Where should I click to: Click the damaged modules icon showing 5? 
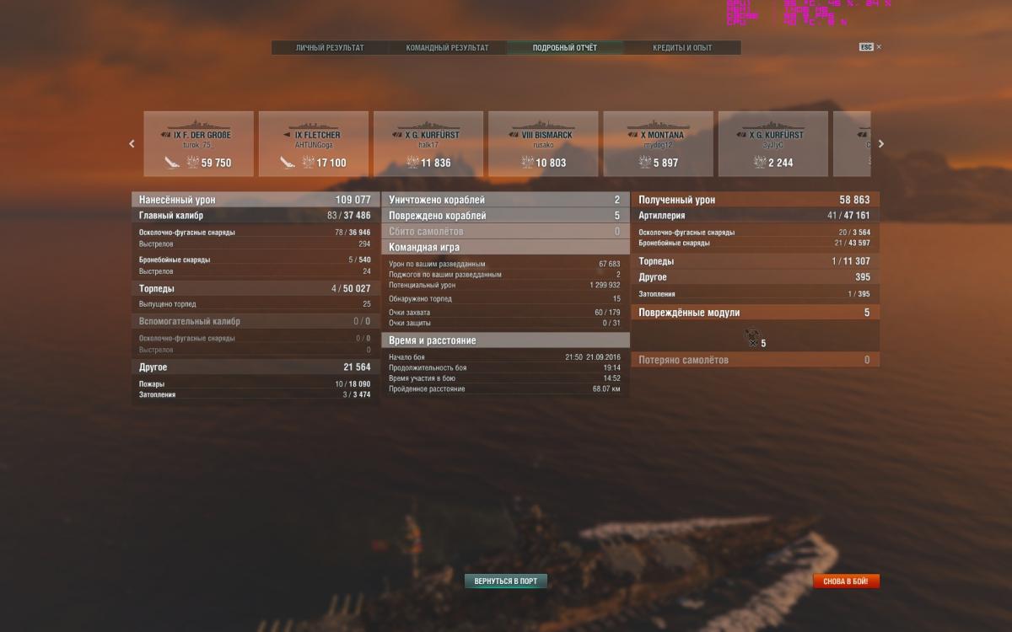[x=751, y=336]
